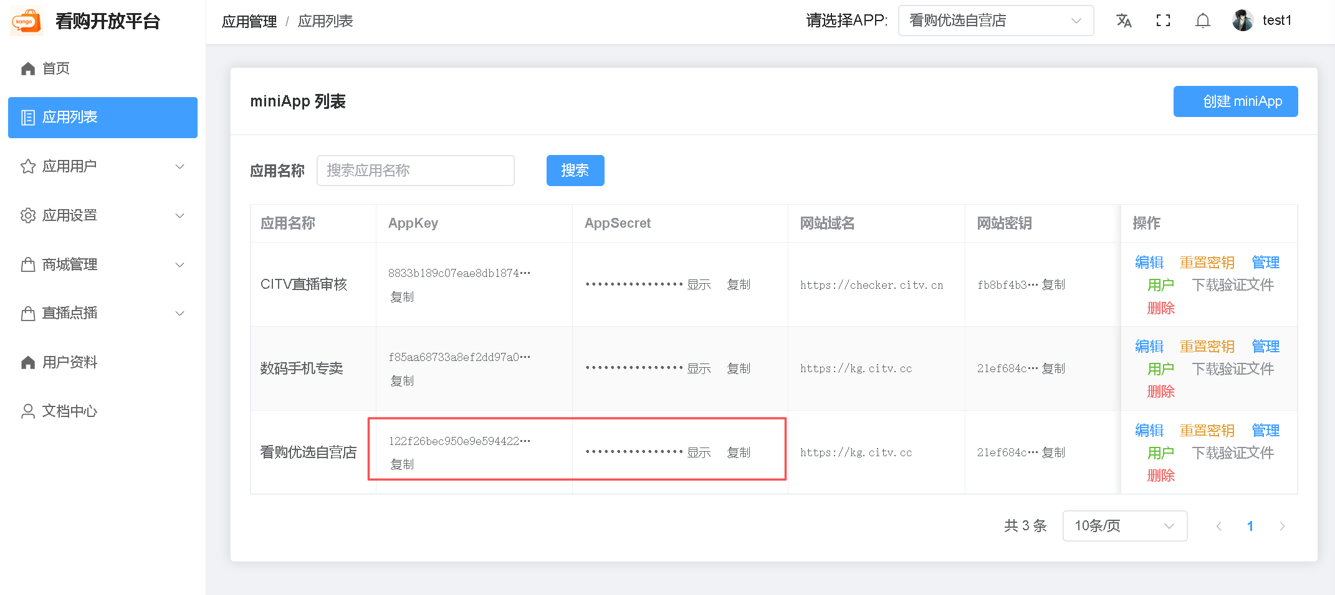
Task: Open the language translation icon
Action: coord(1124,21)
